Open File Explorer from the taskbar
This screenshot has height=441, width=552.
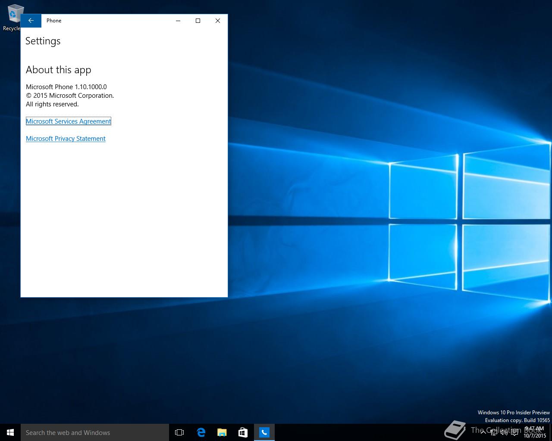point(222,432)
